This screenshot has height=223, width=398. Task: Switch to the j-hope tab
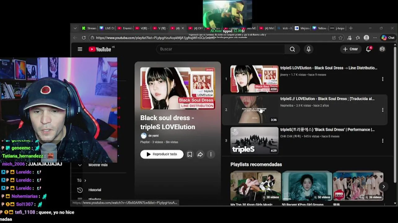coord(338,28)
